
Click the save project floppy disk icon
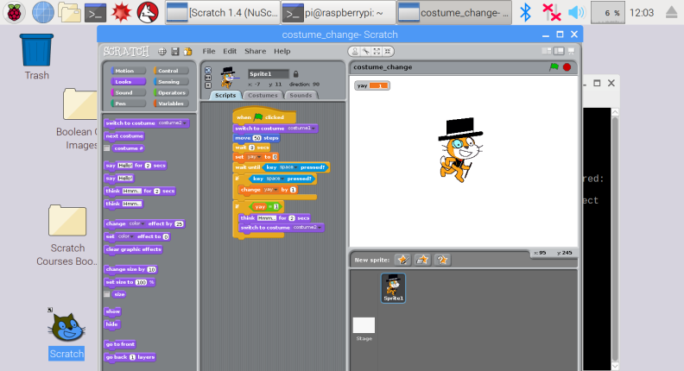[175, 52]
